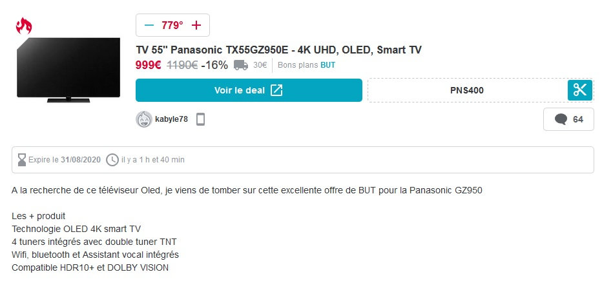The height and width of the screenshot is (281, 602).
Task: Click the scissors icon to copy code
Action: point(580,90)
